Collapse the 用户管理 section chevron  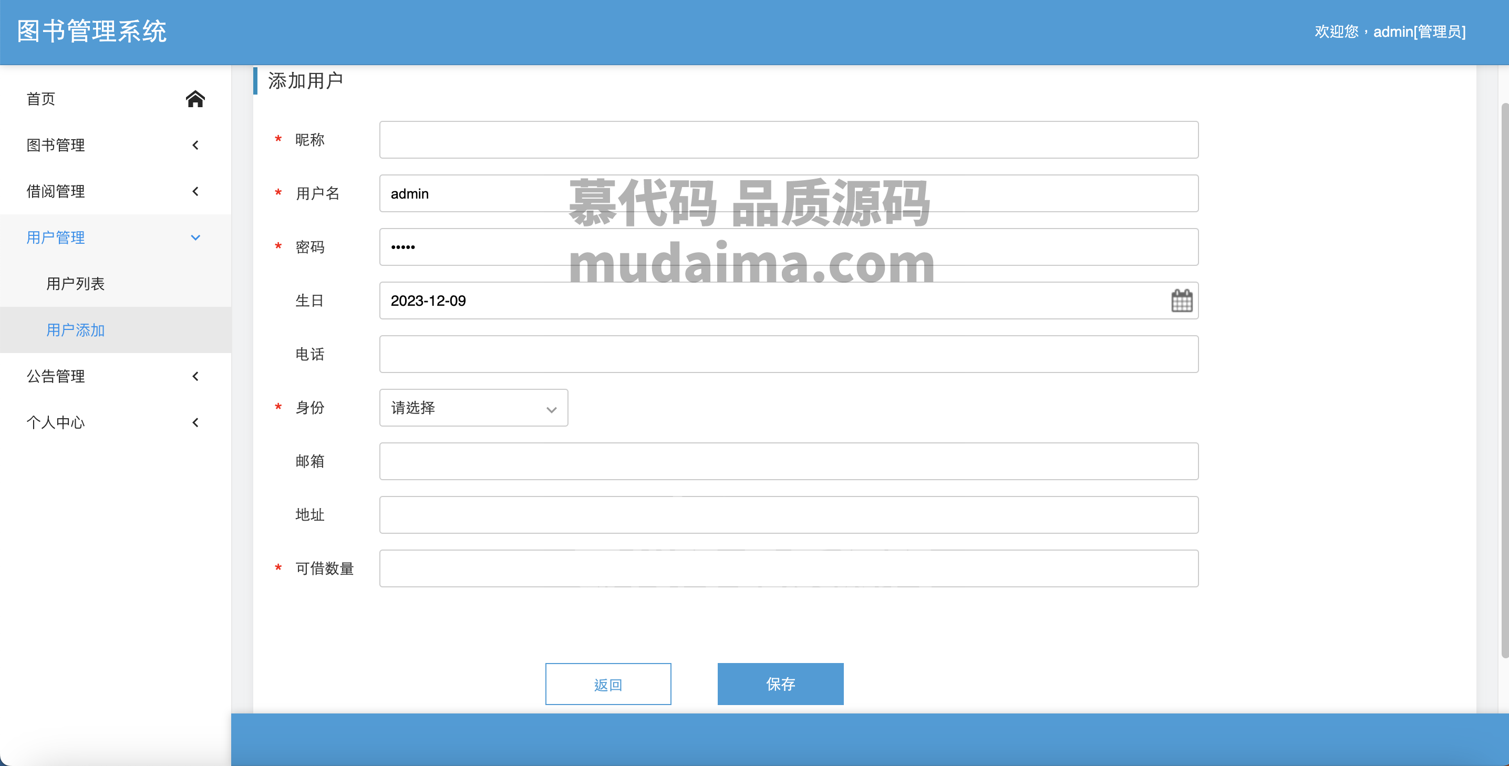point(195,237)
